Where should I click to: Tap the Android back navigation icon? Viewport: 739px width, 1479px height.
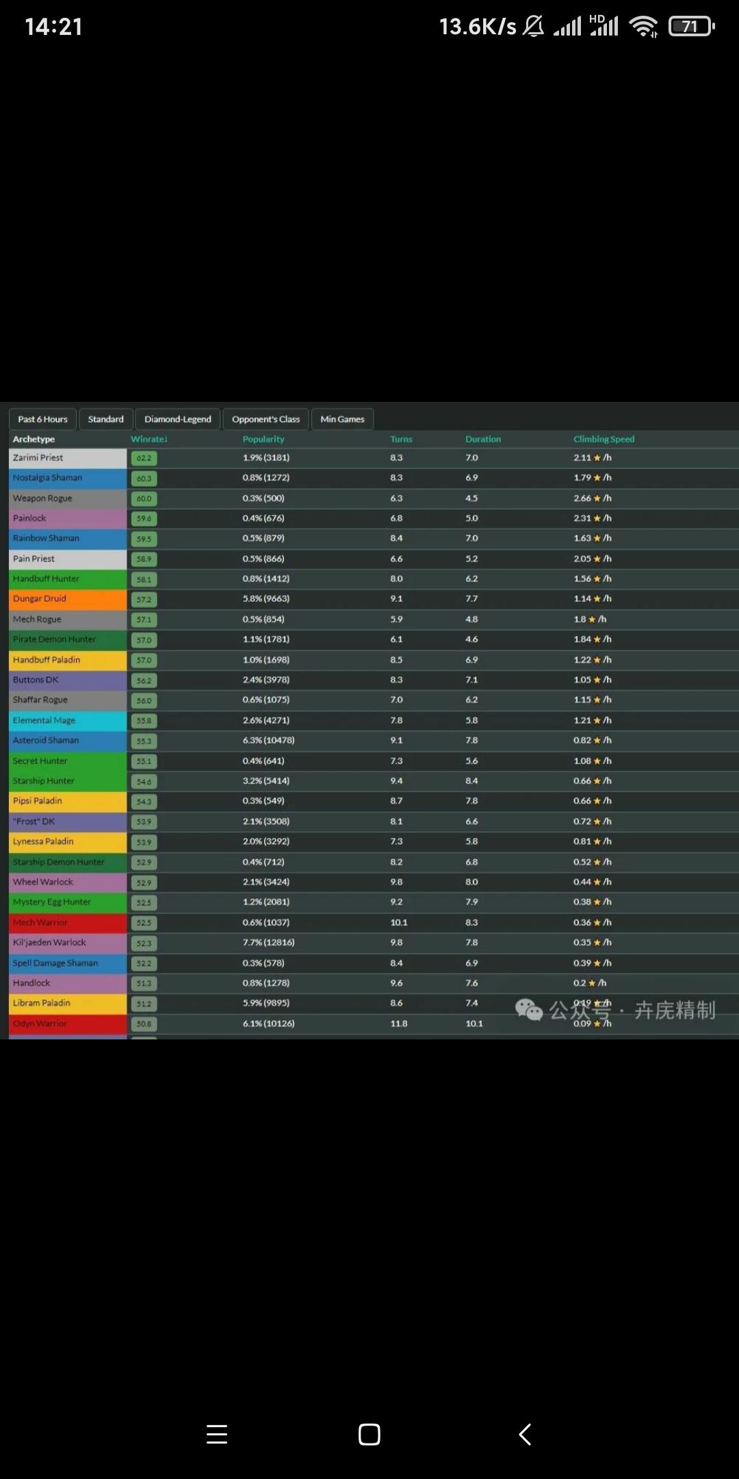click(525, 1434)
